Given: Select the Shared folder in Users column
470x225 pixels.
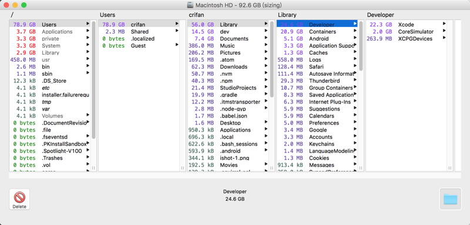Looking at the screenshot, I should (x=139, y=32).
